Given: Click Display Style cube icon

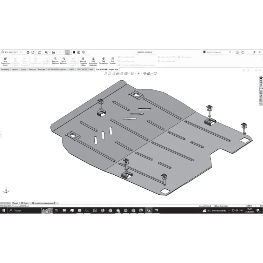Looking at the screenshot, I should click(x=132, y=74).
